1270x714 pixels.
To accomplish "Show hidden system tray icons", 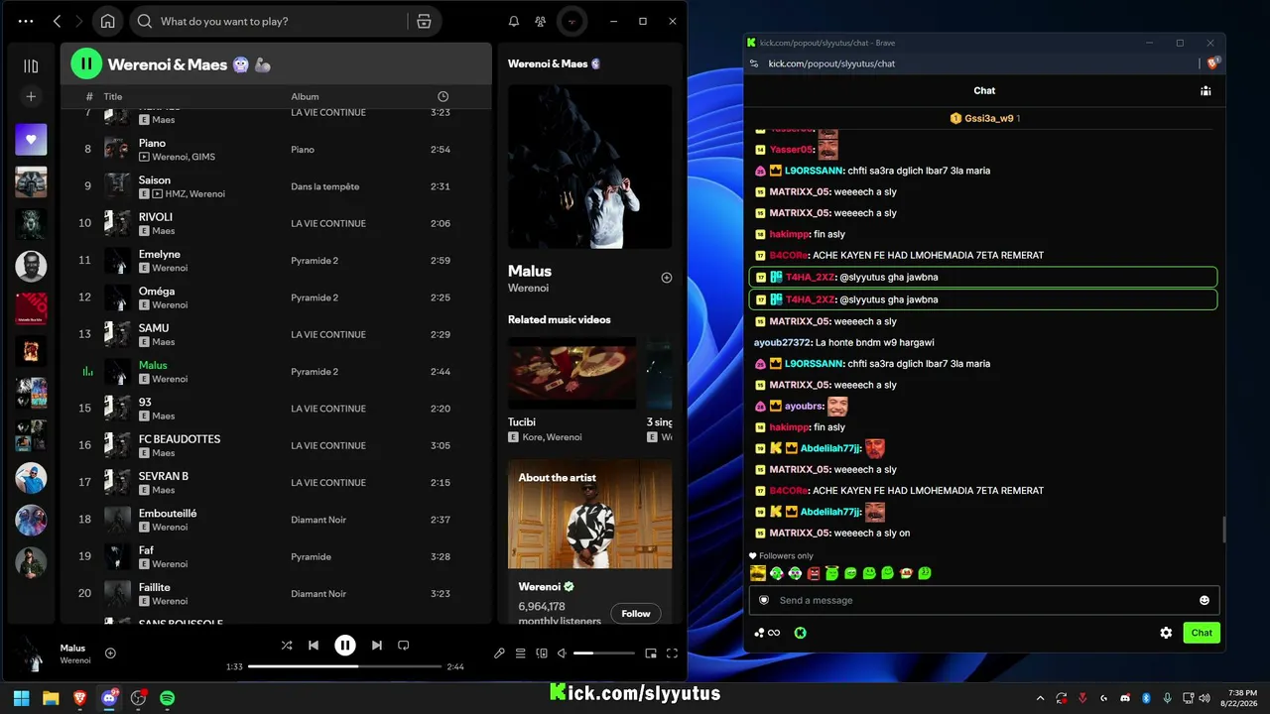I will (x=1038, y=698).
